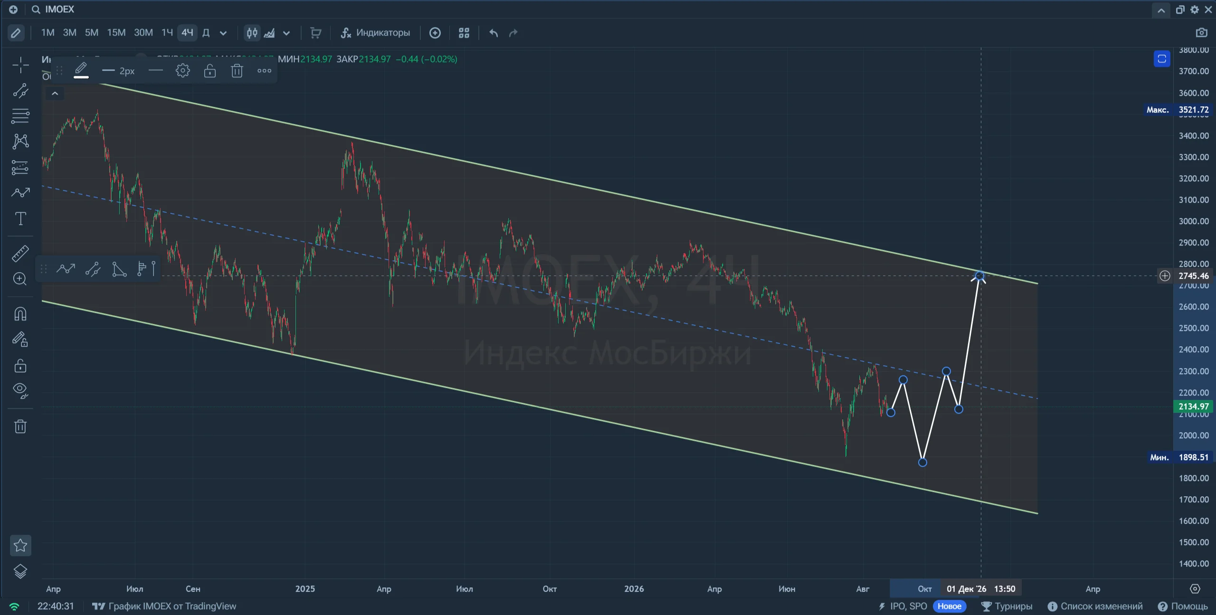Open Турниры tournaments link
The image size is (1216, 615).
click(1007, 606)
